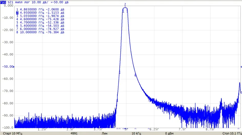Click marker 2 label at trace peak
This screenshot has height=135, width=242.
(125, 4)
